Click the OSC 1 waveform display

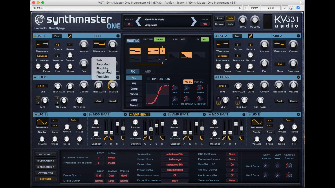pos(42,44)
